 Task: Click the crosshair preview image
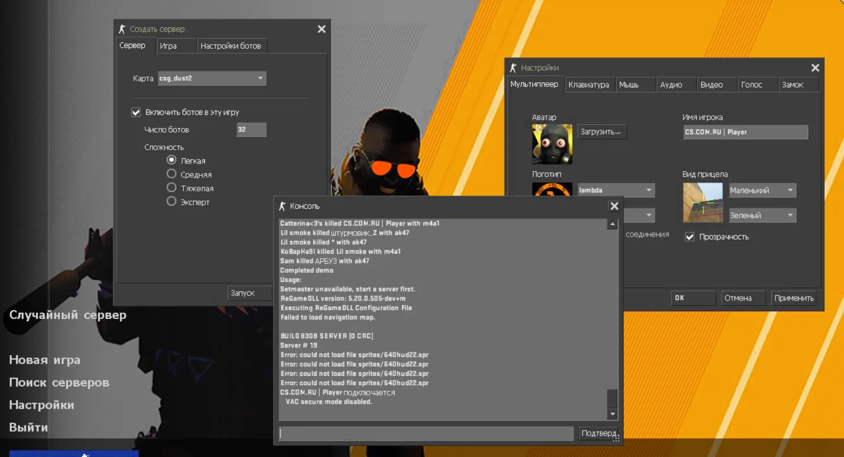click(x=702, y=203)
